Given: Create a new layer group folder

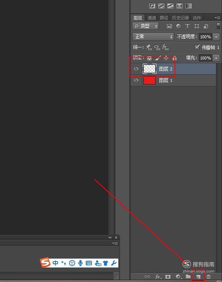Looking at the screenshot, I should 188,276.
